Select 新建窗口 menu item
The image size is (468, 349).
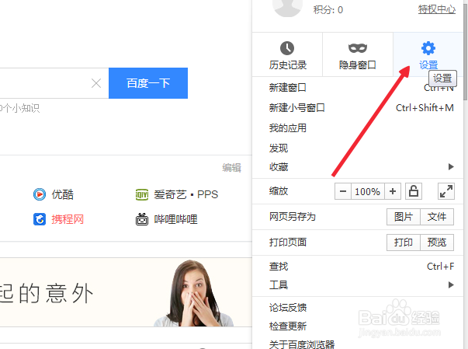coord(358,88)
